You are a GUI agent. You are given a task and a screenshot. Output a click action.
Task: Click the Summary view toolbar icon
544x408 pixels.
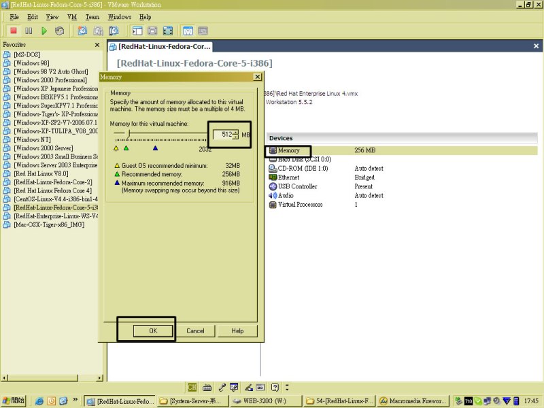point(188,31)
